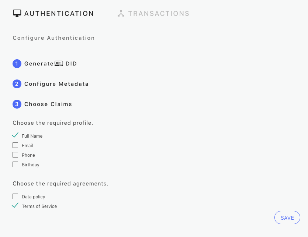Viewport: 308px width, 237px height.
Task: Open the Authentication tab
Action: [x=59, y=14]
